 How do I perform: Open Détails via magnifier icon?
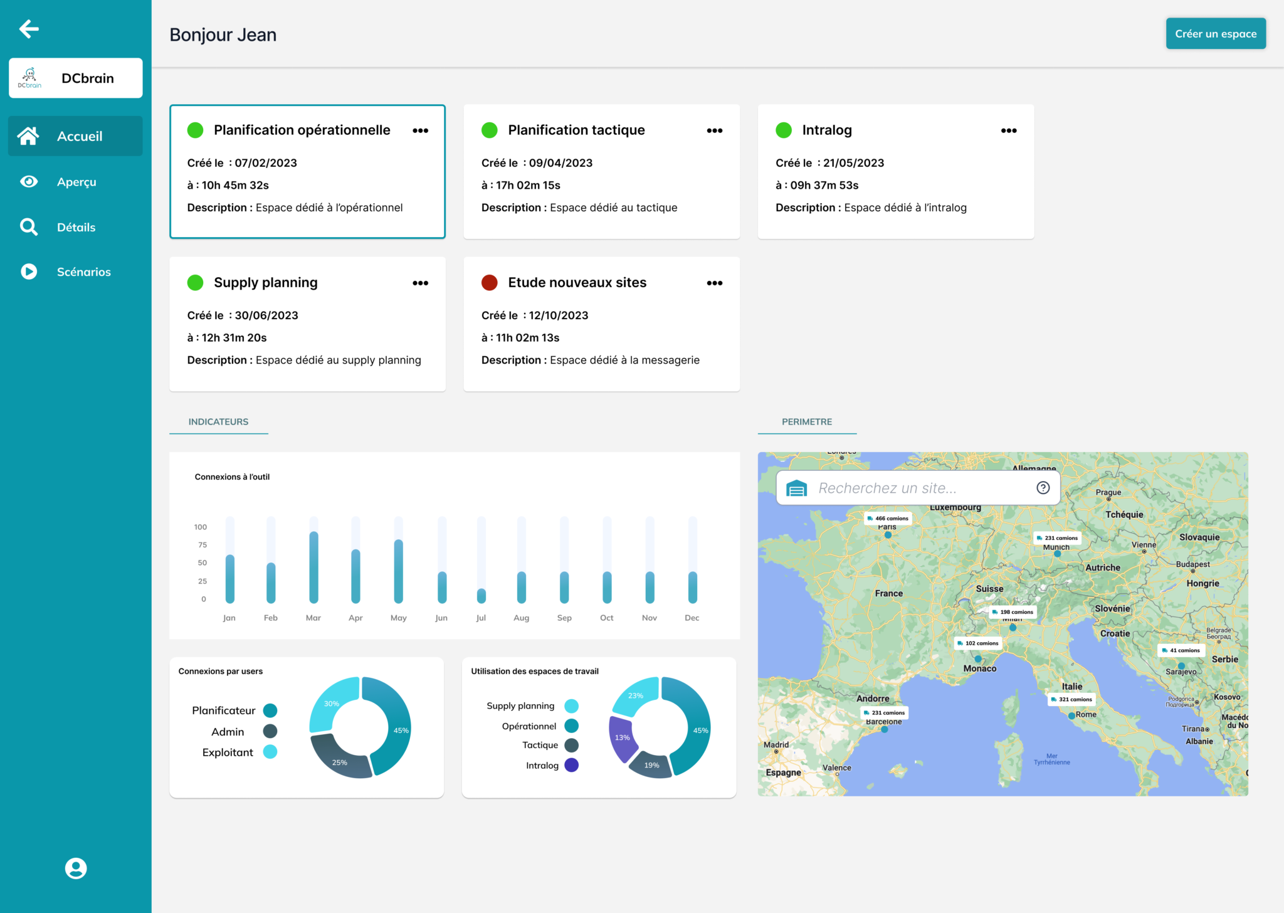point(28,227)
